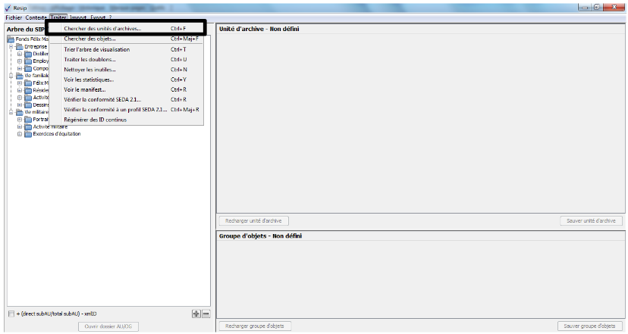
Task: Click the Fonds Félix root archive icon
Action: coord(11,39)
